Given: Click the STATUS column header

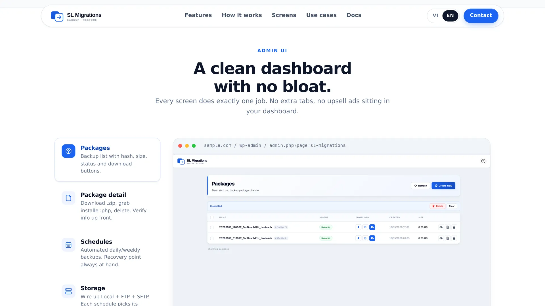Looking at the screenshot, I should 324,218.
